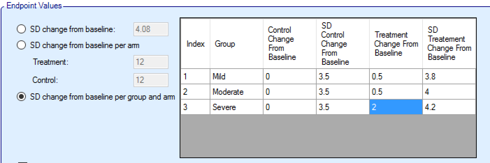Click the Index column header
Screen dimensions: 490x163
tap(195, 44)
